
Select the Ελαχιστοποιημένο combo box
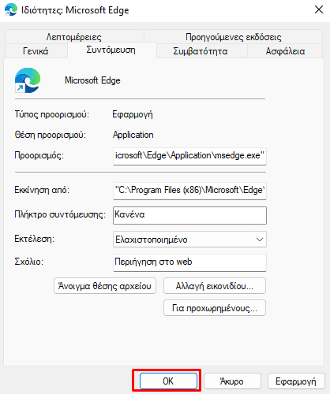click(x=189, y=240)
